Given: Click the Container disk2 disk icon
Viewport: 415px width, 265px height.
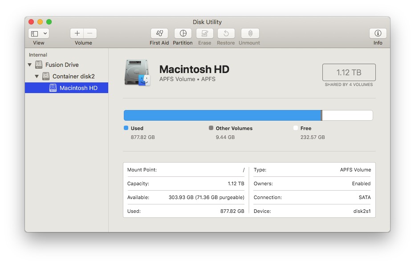Looking at the screenshot, I should coord(46,76).
